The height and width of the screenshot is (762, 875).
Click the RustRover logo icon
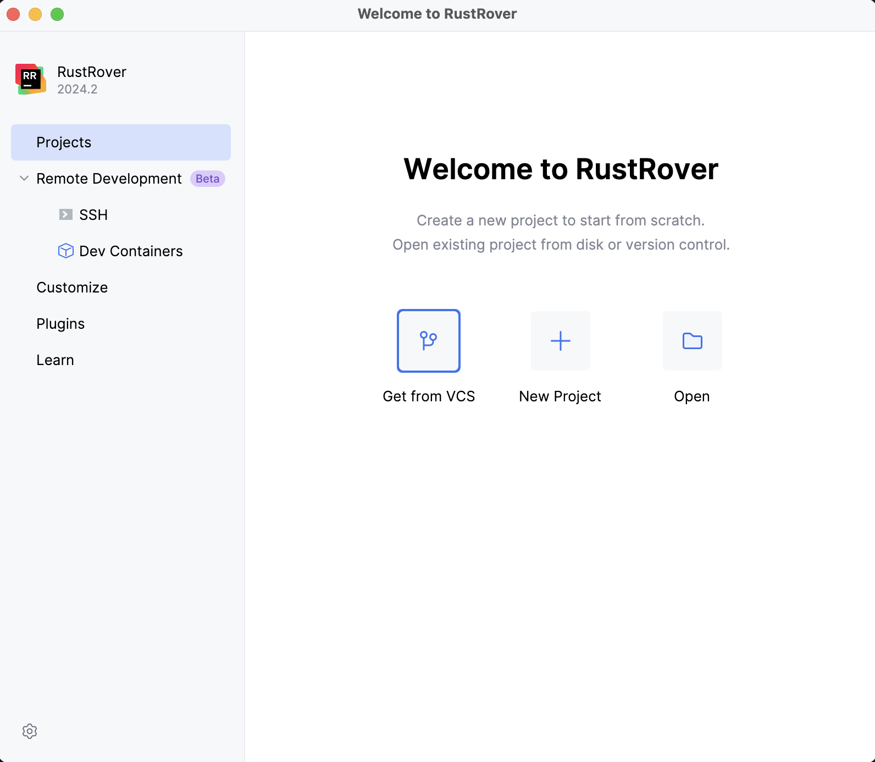31,79
